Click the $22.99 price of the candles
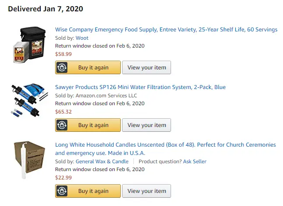Image resolution: width=283 pixels, height=206 pixels. [63, 178]
